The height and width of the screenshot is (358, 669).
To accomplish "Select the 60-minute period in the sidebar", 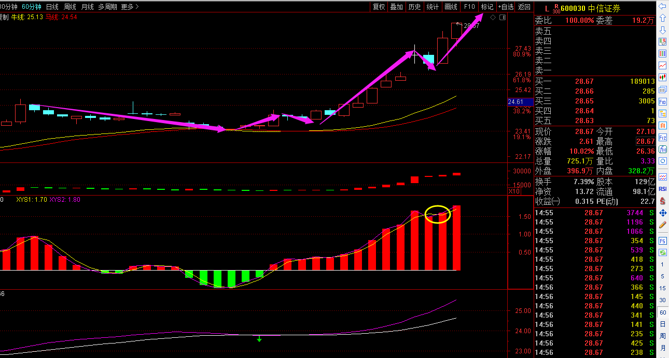I will pos(663,312).
